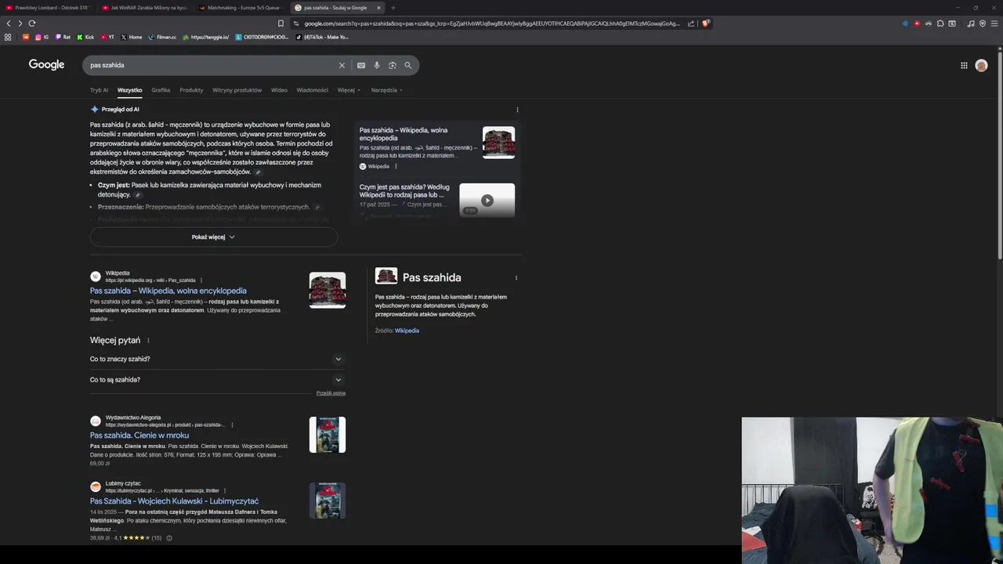The image size is (1003, 564).
Task: Click the music note toolbar icon
Action: [x=971, y=23]
